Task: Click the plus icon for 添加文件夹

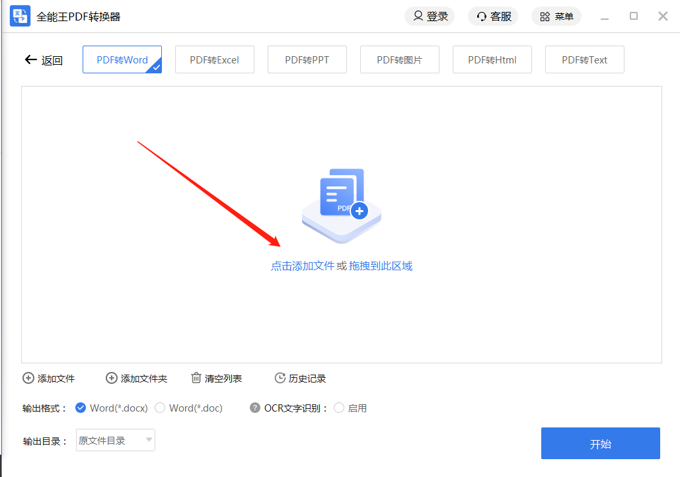Action: pos(112,379)
